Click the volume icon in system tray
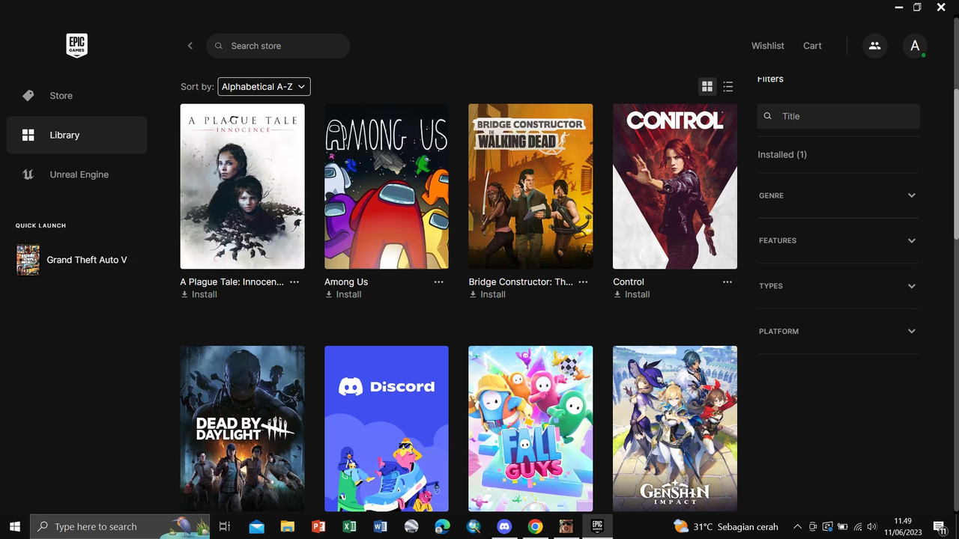This screenshot has height=539, width=959. (872, 526)
